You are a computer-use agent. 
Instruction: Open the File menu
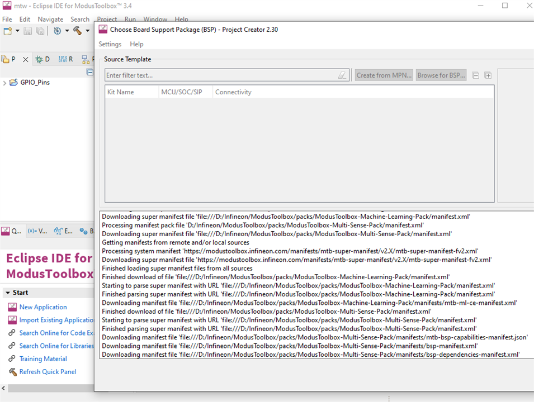(x=7, y=20)
